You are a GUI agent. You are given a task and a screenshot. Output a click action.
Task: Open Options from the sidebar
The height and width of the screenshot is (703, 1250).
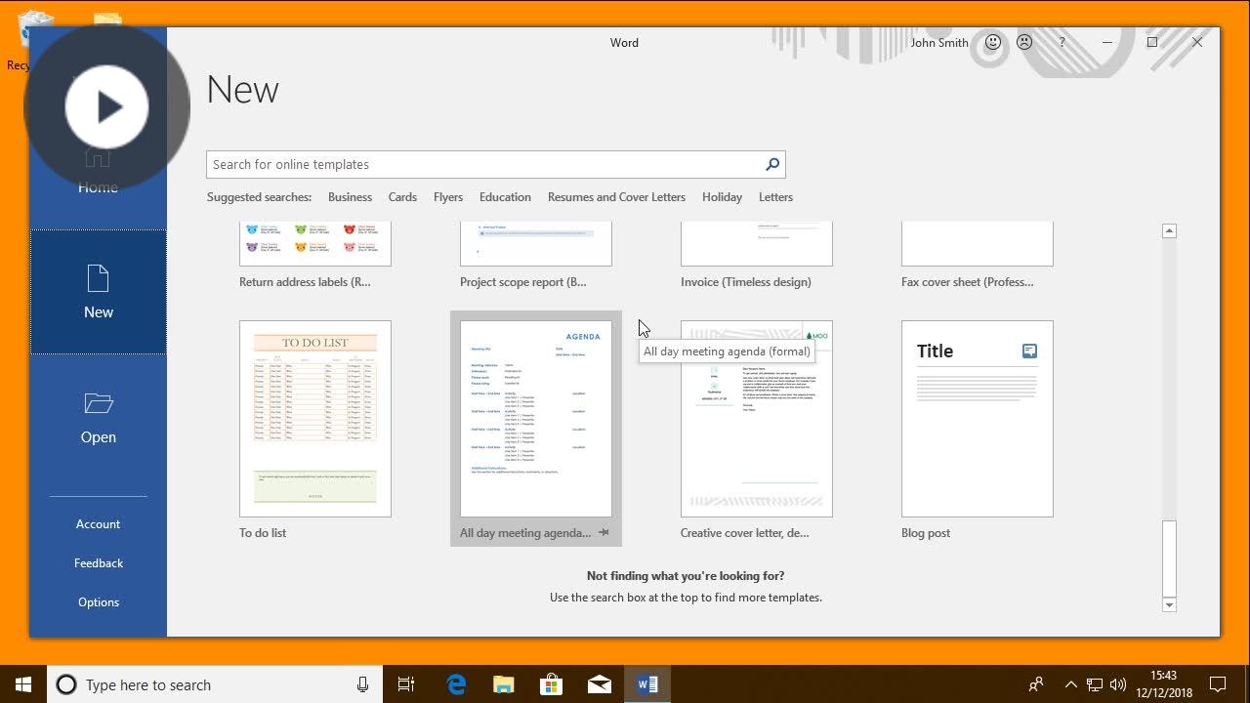(98, 601)
